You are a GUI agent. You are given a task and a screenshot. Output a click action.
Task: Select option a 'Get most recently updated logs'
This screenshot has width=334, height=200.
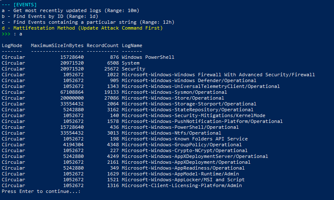tap(70, 10)
